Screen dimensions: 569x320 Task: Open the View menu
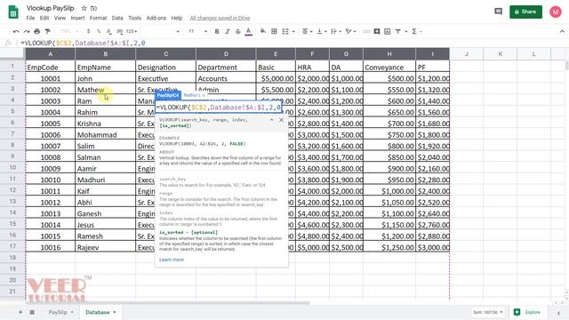60,18
